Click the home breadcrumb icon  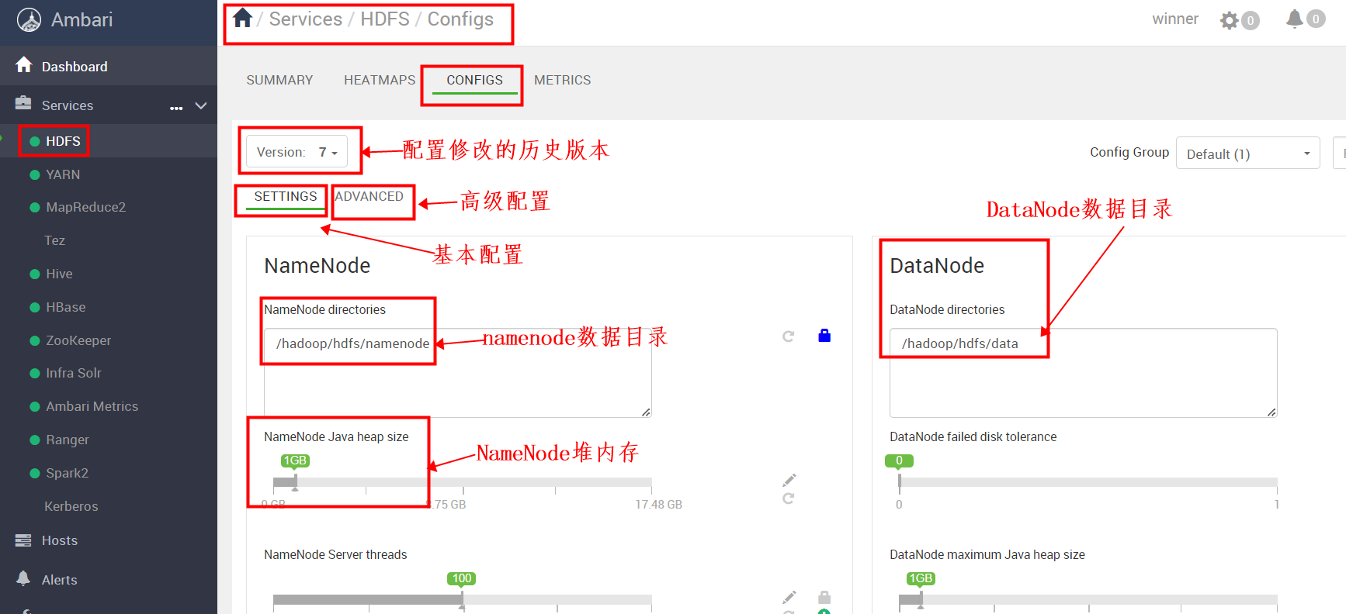(242, 18)
